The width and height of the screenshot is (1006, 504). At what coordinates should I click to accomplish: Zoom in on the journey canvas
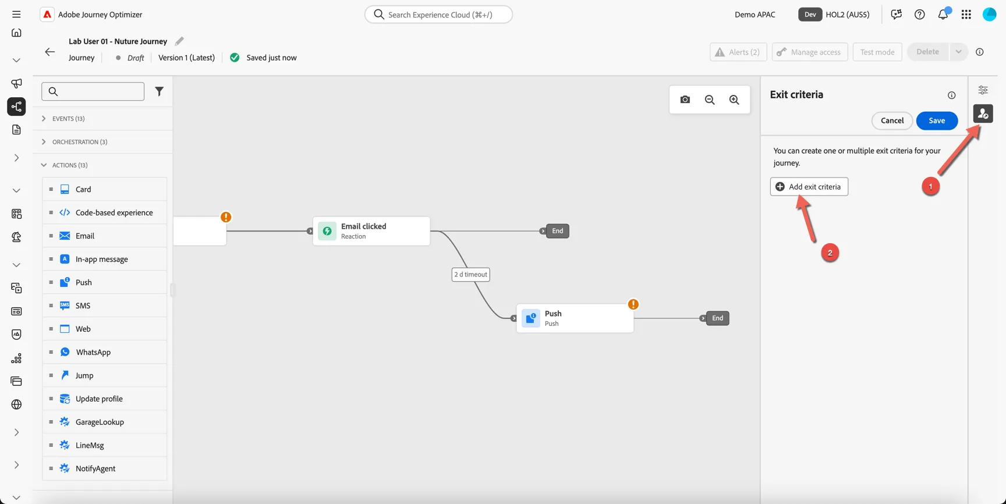(734, 100)
